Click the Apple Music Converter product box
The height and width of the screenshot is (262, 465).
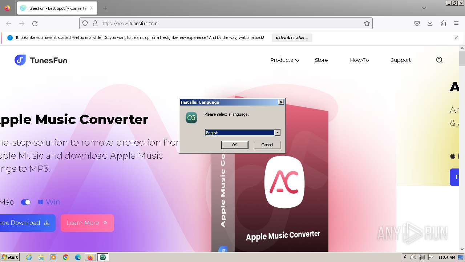tap(270, 175)
